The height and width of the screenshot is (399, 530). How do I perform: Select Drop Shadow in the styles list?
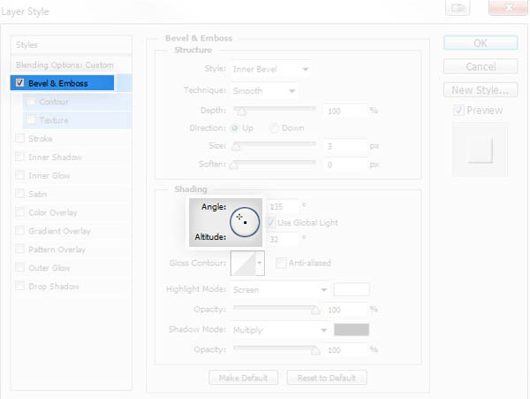coord(54,287)
